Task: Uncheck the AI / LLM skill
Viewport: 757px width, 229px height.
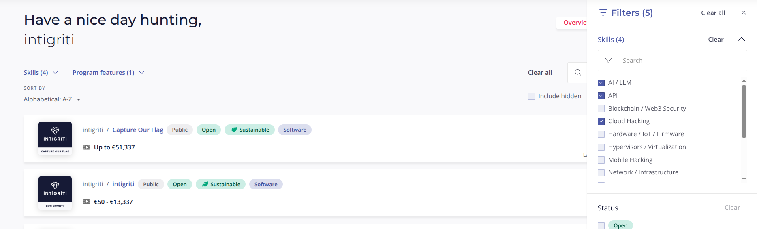Action: tap(601, 83)
